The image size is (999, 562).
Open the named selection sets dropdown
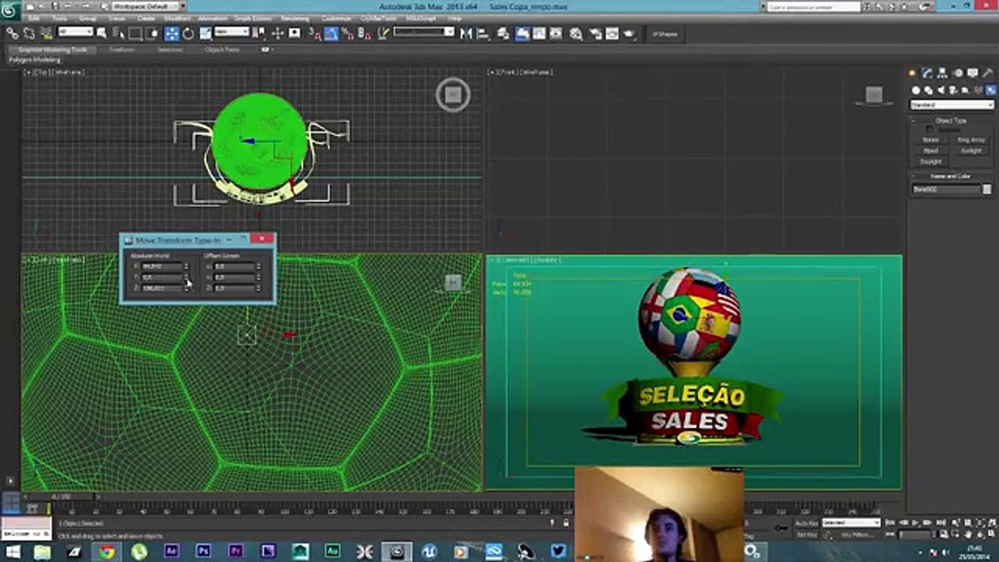click(x=424, y=32)
